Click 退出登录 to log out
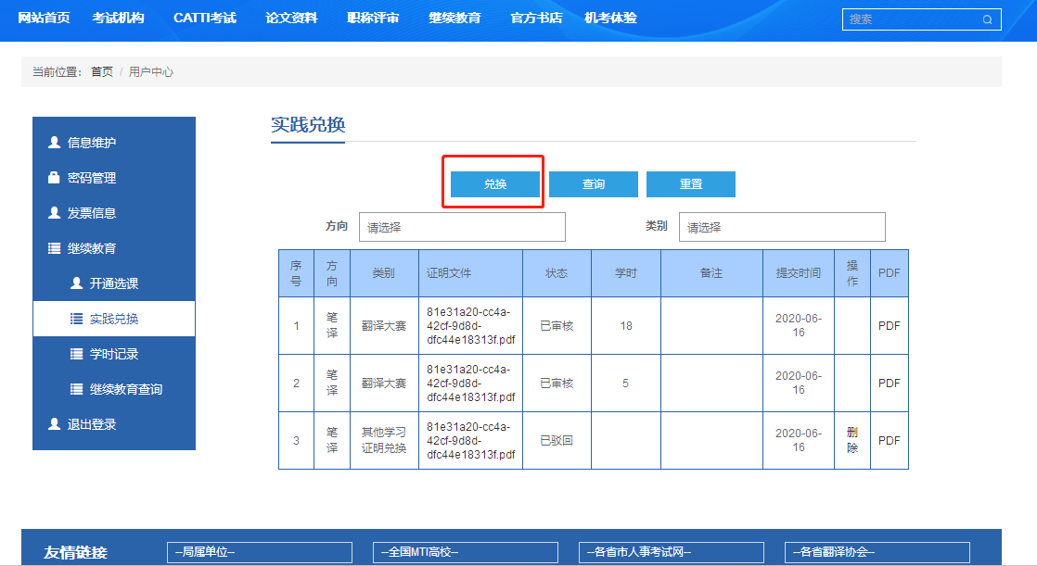The width and height of the screenshot is (1037, 566). coord(91,424)
